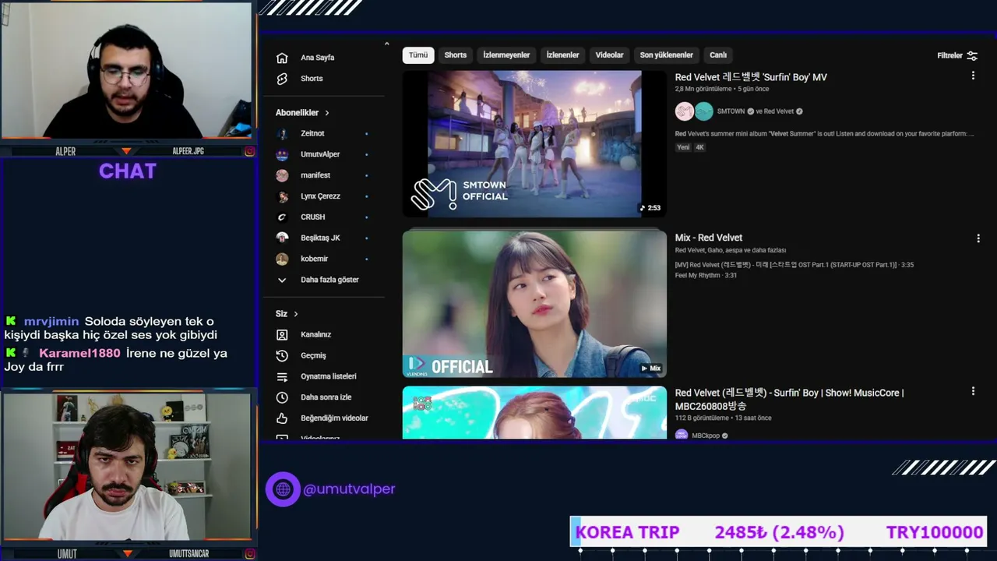This screenshot has height=561, width=997.
Task: Open Beşiktaş JK channel avatar
Action: (x=282, y=238)
